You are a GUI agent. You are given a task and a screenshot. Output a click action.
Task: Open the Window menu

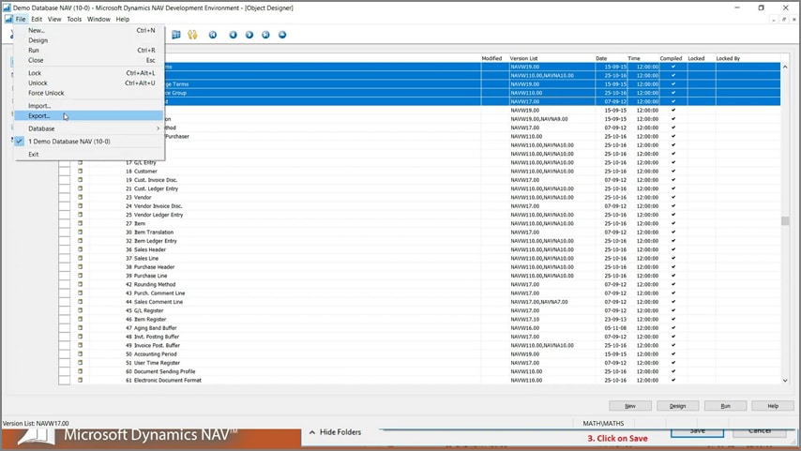98,19
